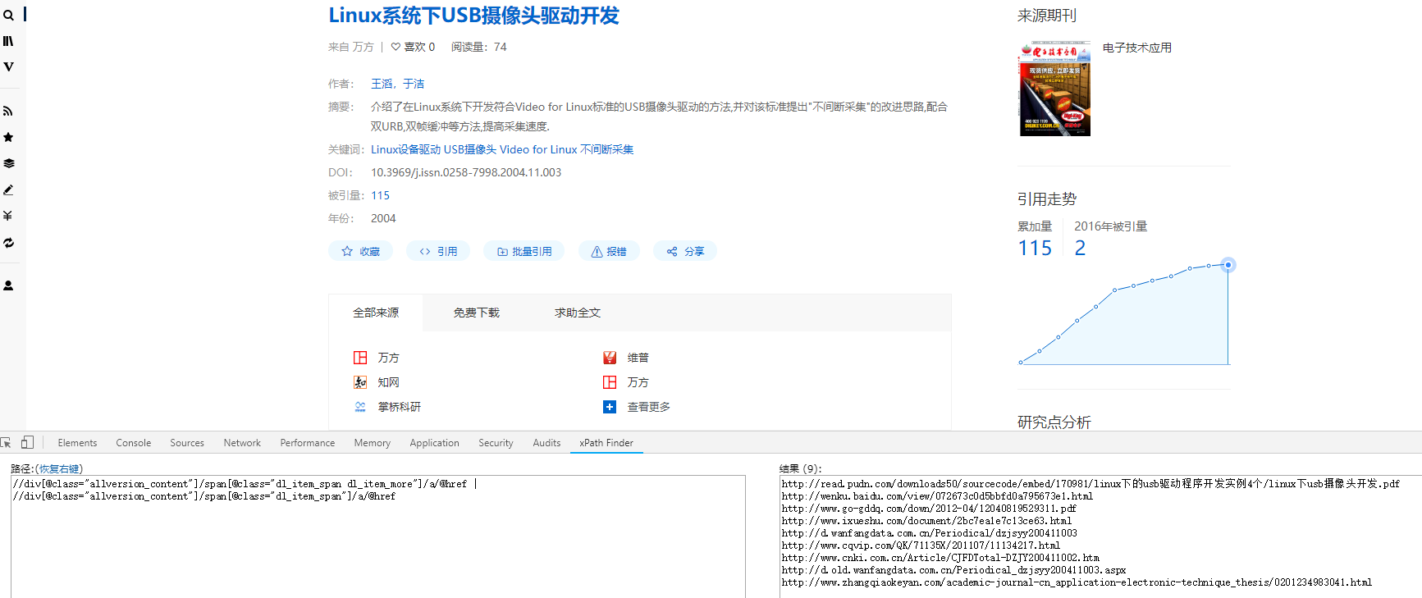Click the 批量引用 batch cite button
The width and height of the screenshot is (1422, 598).
click(x=524, y=251)
